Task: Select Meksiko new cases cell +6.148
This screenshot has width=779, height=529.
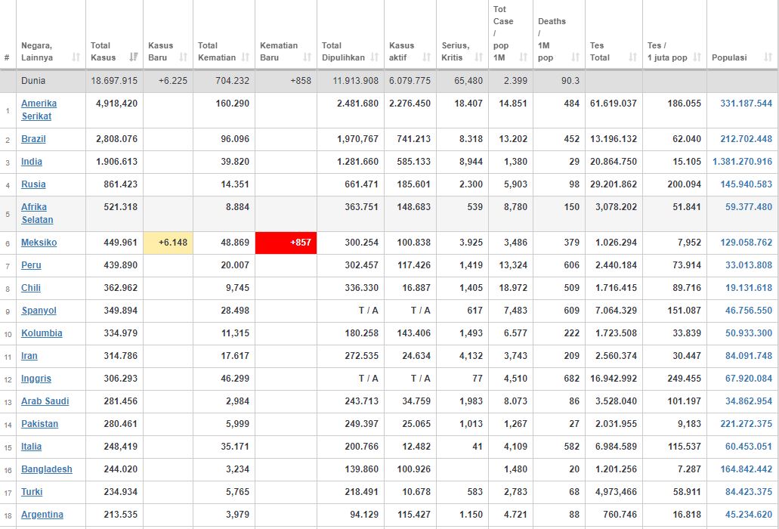Action: click(168, 243)
